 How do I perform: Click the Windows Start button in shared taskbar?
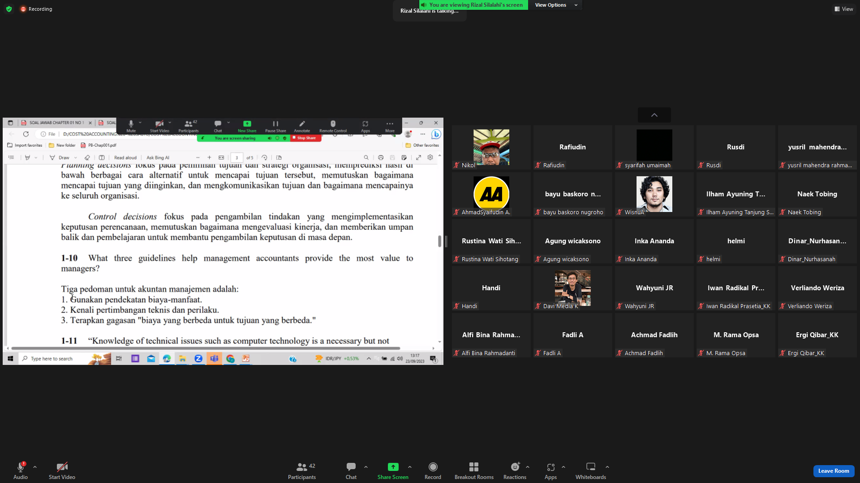10,359
